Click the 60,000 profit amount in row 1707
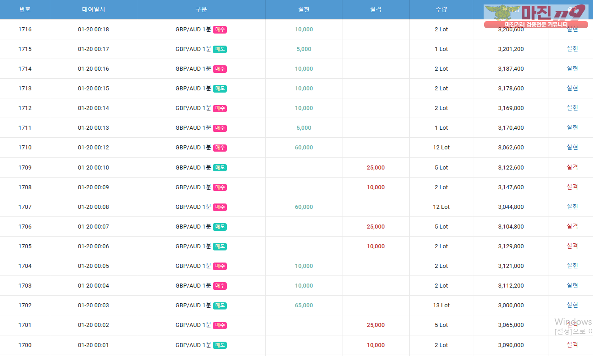Image resolution: width=593 pixels, height=356 pixels. [304, 207]
